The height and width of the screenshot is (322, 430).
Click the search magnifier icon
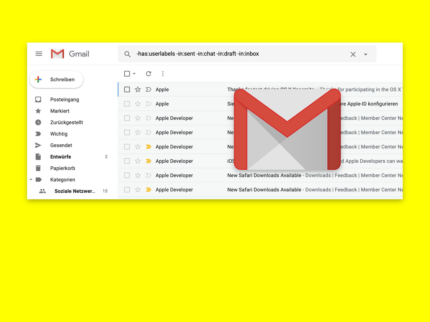click(127, 54)
